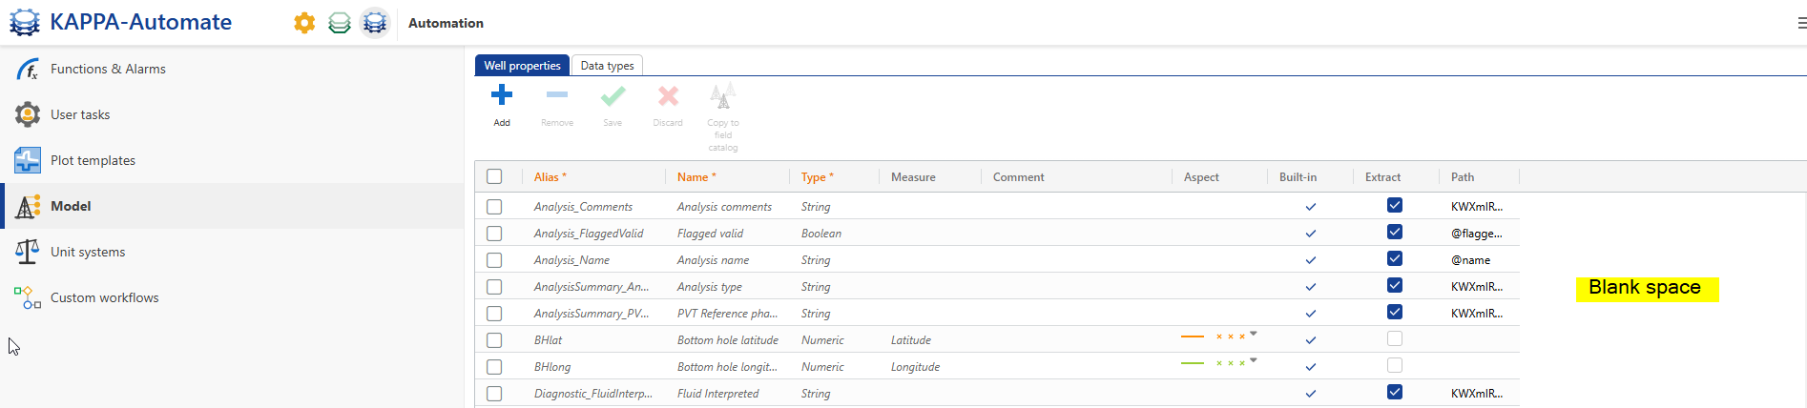Click the green line aspect of BHlong
1807x408 pixels.
tap(1193, 363)
